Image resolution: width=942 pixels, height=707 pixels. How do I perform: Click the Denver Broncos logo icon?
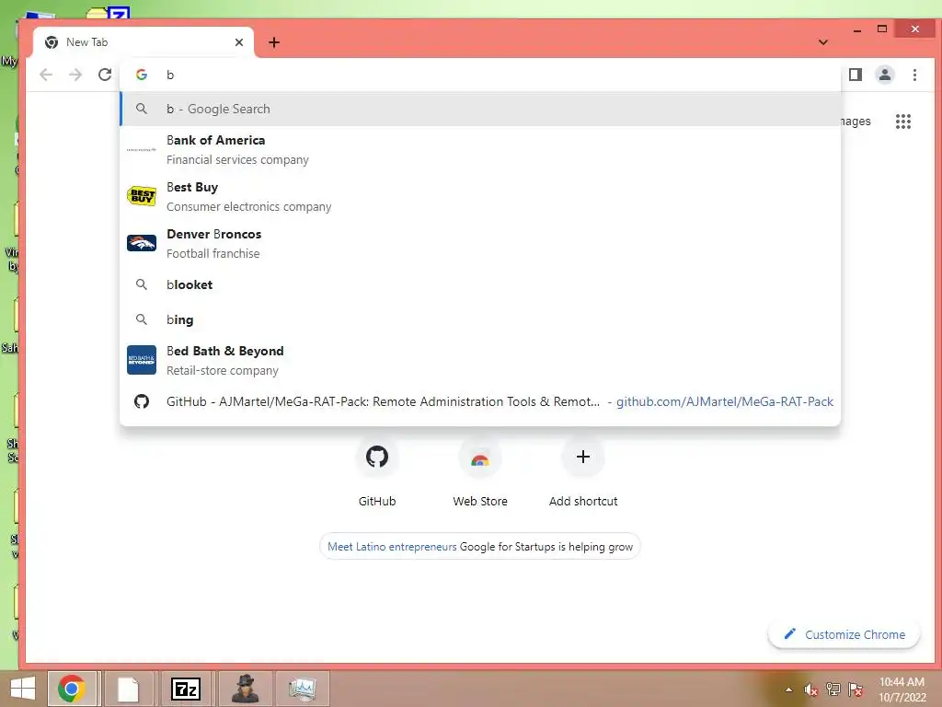click(142, 243)
